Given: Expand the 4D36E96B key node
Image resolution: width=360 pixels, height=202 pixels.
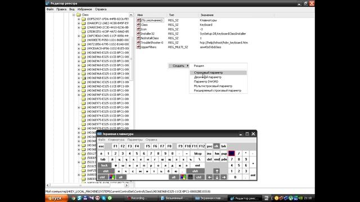Looking at the screenshot, I should [79, 78].
